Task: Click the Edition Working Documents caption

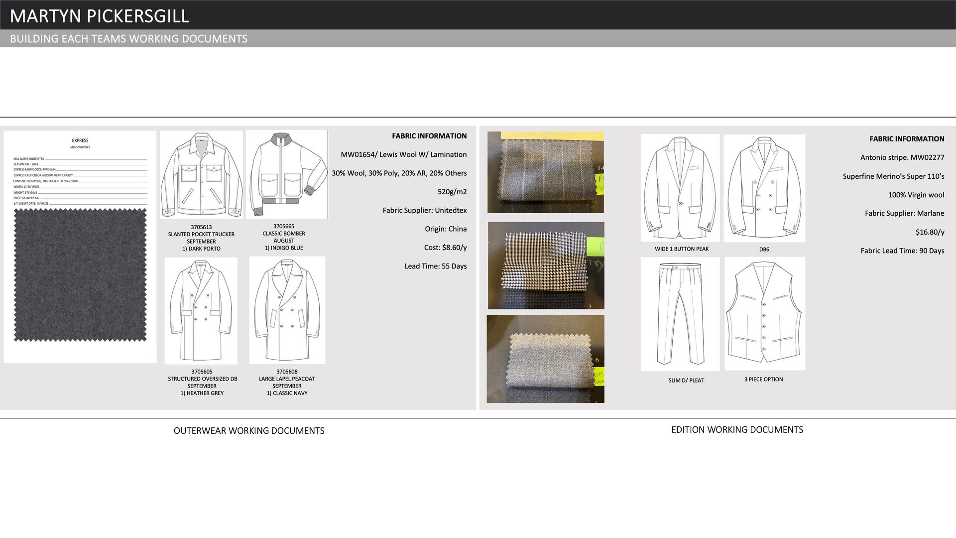Action: pos(737,430)
